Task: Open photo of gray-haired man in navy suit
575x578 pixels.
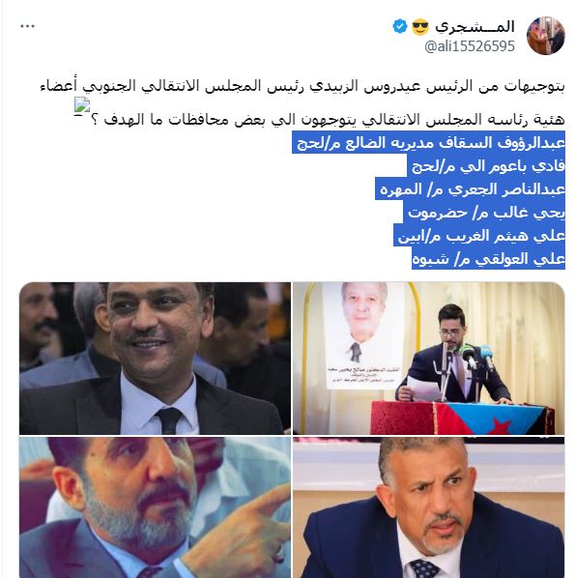Action: 429,507
